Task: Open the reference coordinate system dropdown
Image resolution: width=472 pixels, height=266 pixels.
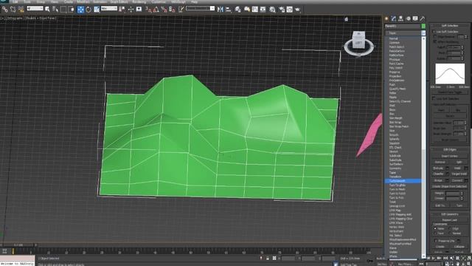Action: tap(109, 8)
